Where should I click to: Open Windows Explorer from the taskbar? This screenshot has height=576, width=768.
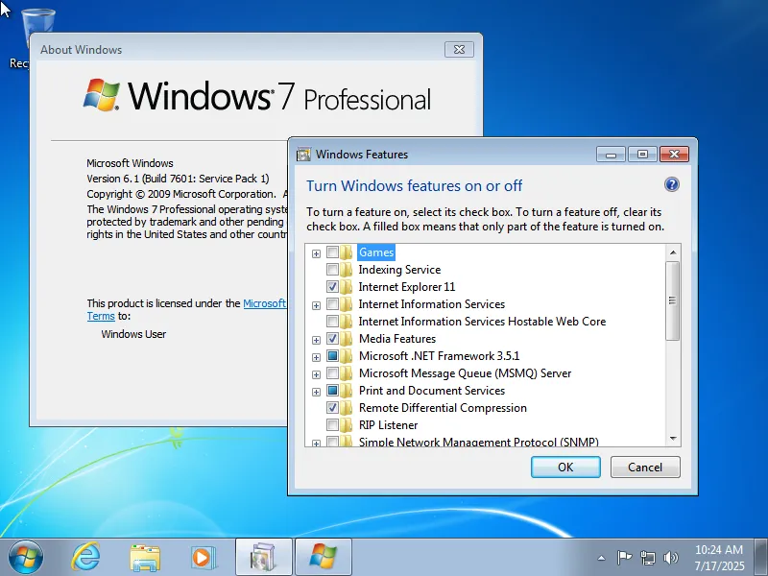coord(145,558)
